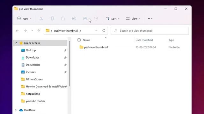Click chevron before psd view thumbnail breadcrumb
204x114 pixels.
tap(52, 31)
